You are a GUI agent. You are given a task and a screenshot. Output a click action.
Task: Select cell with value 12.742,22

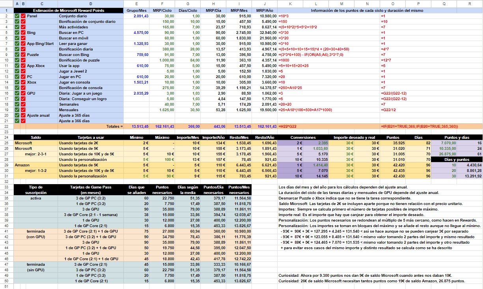pos(239,259)
